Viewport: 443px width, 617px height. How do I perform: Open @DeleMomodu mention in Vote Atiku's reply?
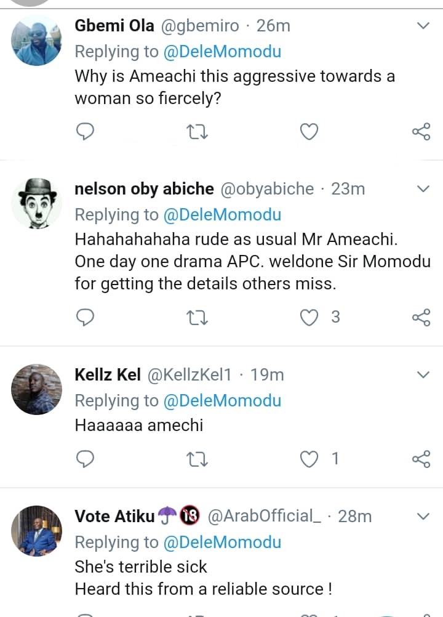click(222, 542)
